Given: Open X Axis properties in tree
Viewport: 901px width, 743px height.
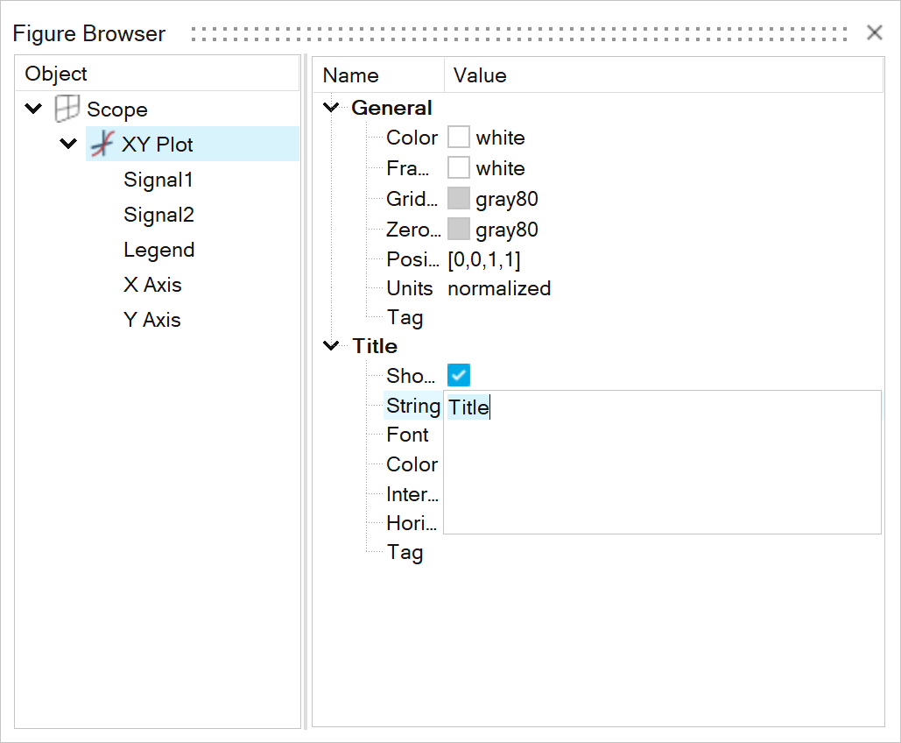Looking at the screenshot, I should click(x=152, y=285).
